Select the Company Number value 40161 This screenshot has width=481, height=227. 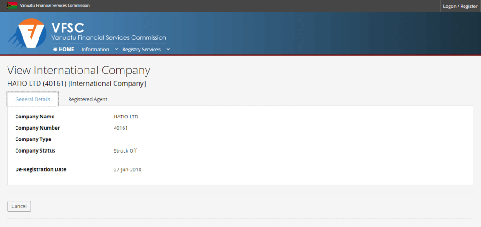[121, 128]
